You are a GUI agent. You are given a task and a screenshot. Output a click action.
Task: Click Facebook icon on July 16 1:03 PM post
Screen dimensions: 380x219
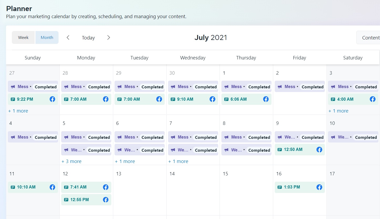coord(319,187)
